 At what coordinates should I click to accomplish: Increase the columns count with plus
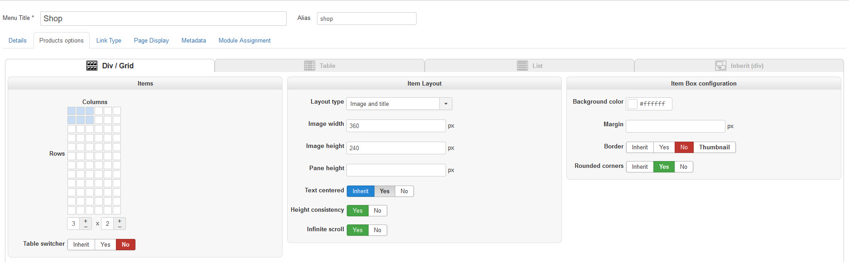coord(86,221)
